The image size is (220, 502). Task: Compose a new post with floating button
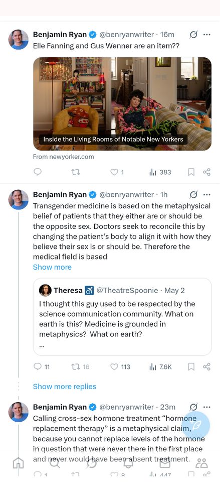pos(195,425)
